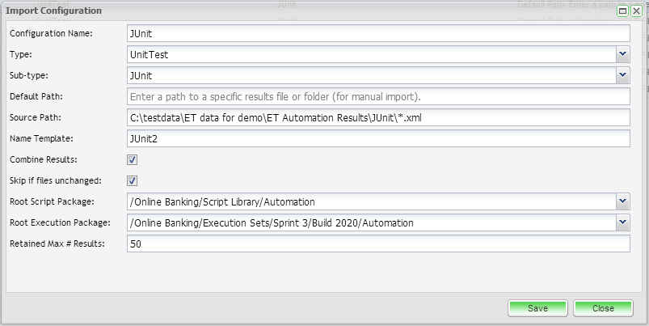Viewport: 649px width, 326px height.
Task: Toggle the Skip if files unchanged checkbox
Action: click(133, 181)
